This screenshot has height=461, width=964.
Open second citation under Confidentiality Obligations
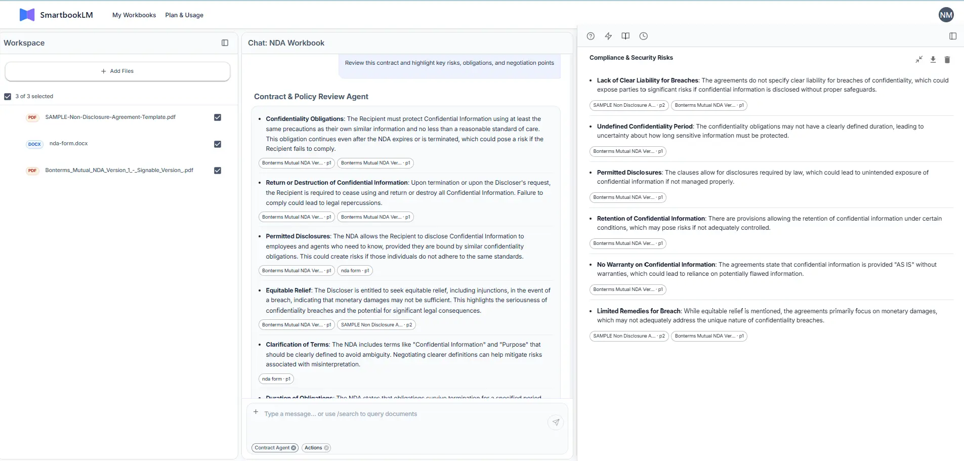tap(375, 163)
